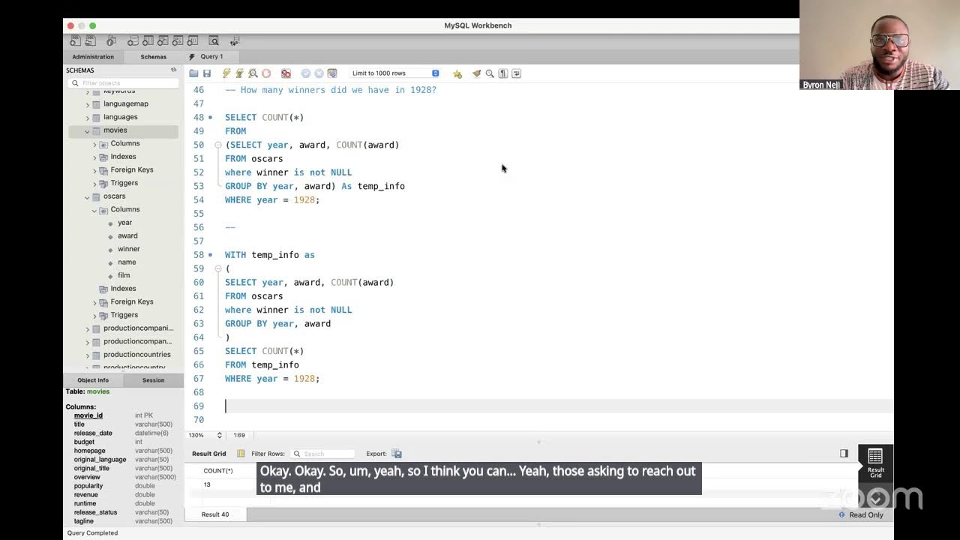Select the winner column in the oscars table
The height and width of the screenshot is (540, 960).
(128, 249)
